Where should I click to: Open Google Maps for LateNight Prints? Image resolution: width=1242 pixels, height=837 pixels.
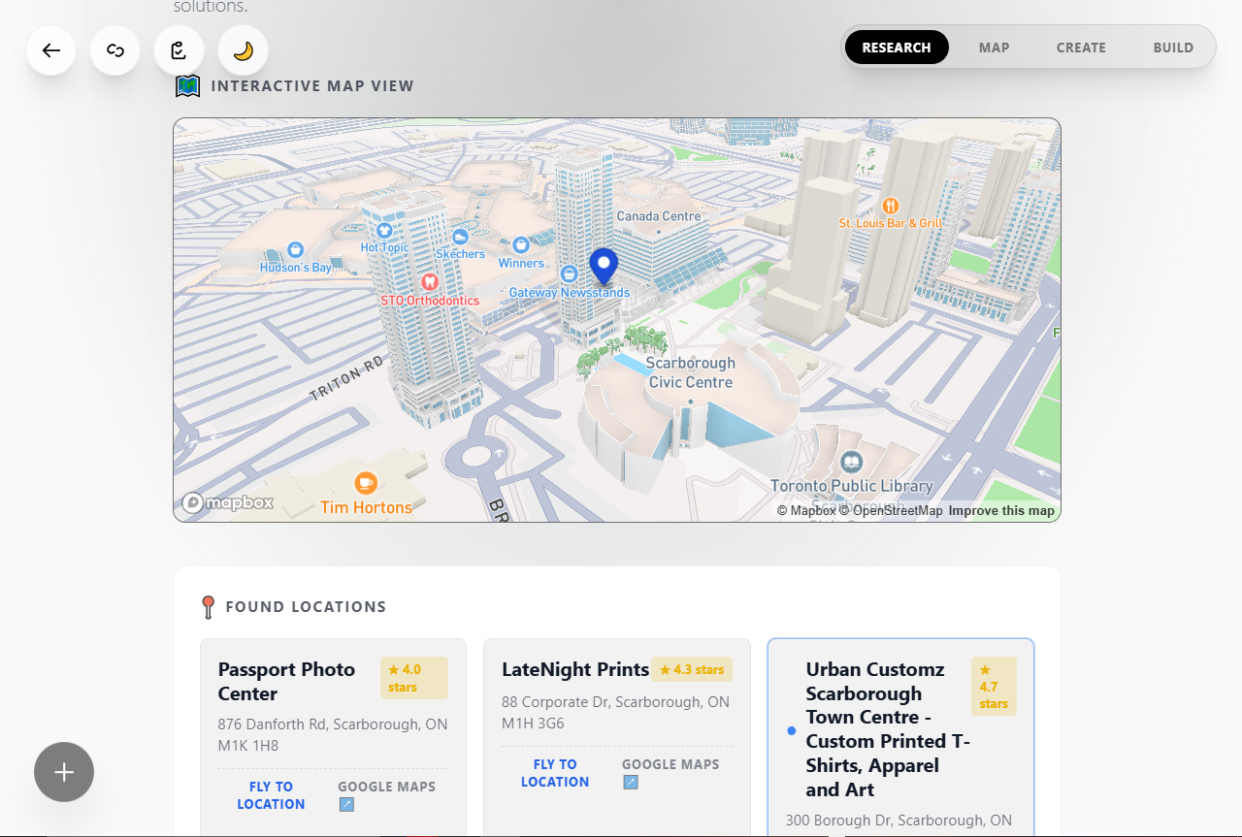pyautogui.click(x=670, y=764)
